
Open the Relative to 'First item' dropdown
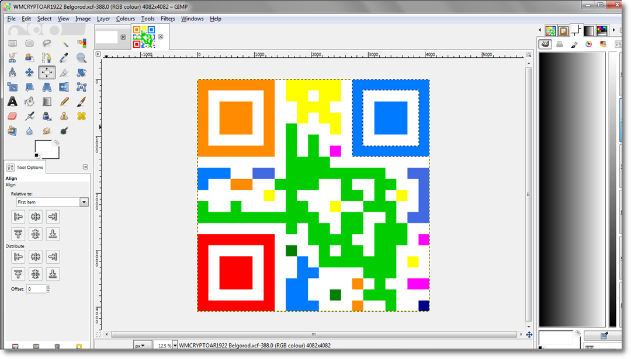(53, 202)
